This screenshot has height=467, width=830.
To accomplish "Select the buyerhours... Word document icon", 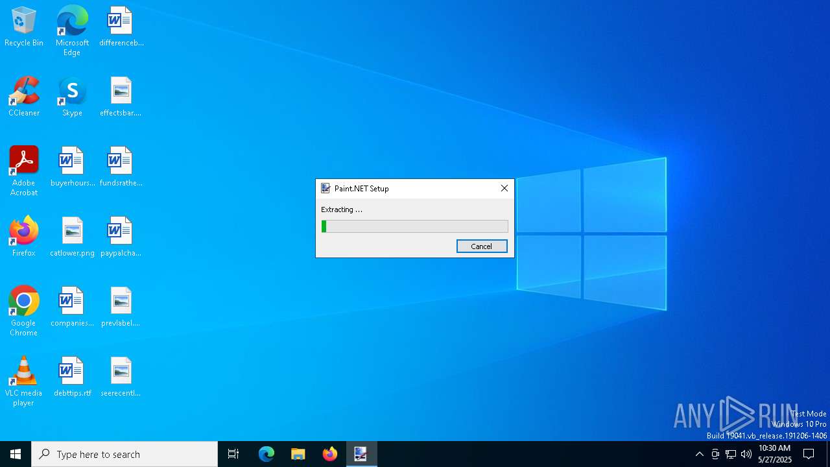I will click(72, 167).
